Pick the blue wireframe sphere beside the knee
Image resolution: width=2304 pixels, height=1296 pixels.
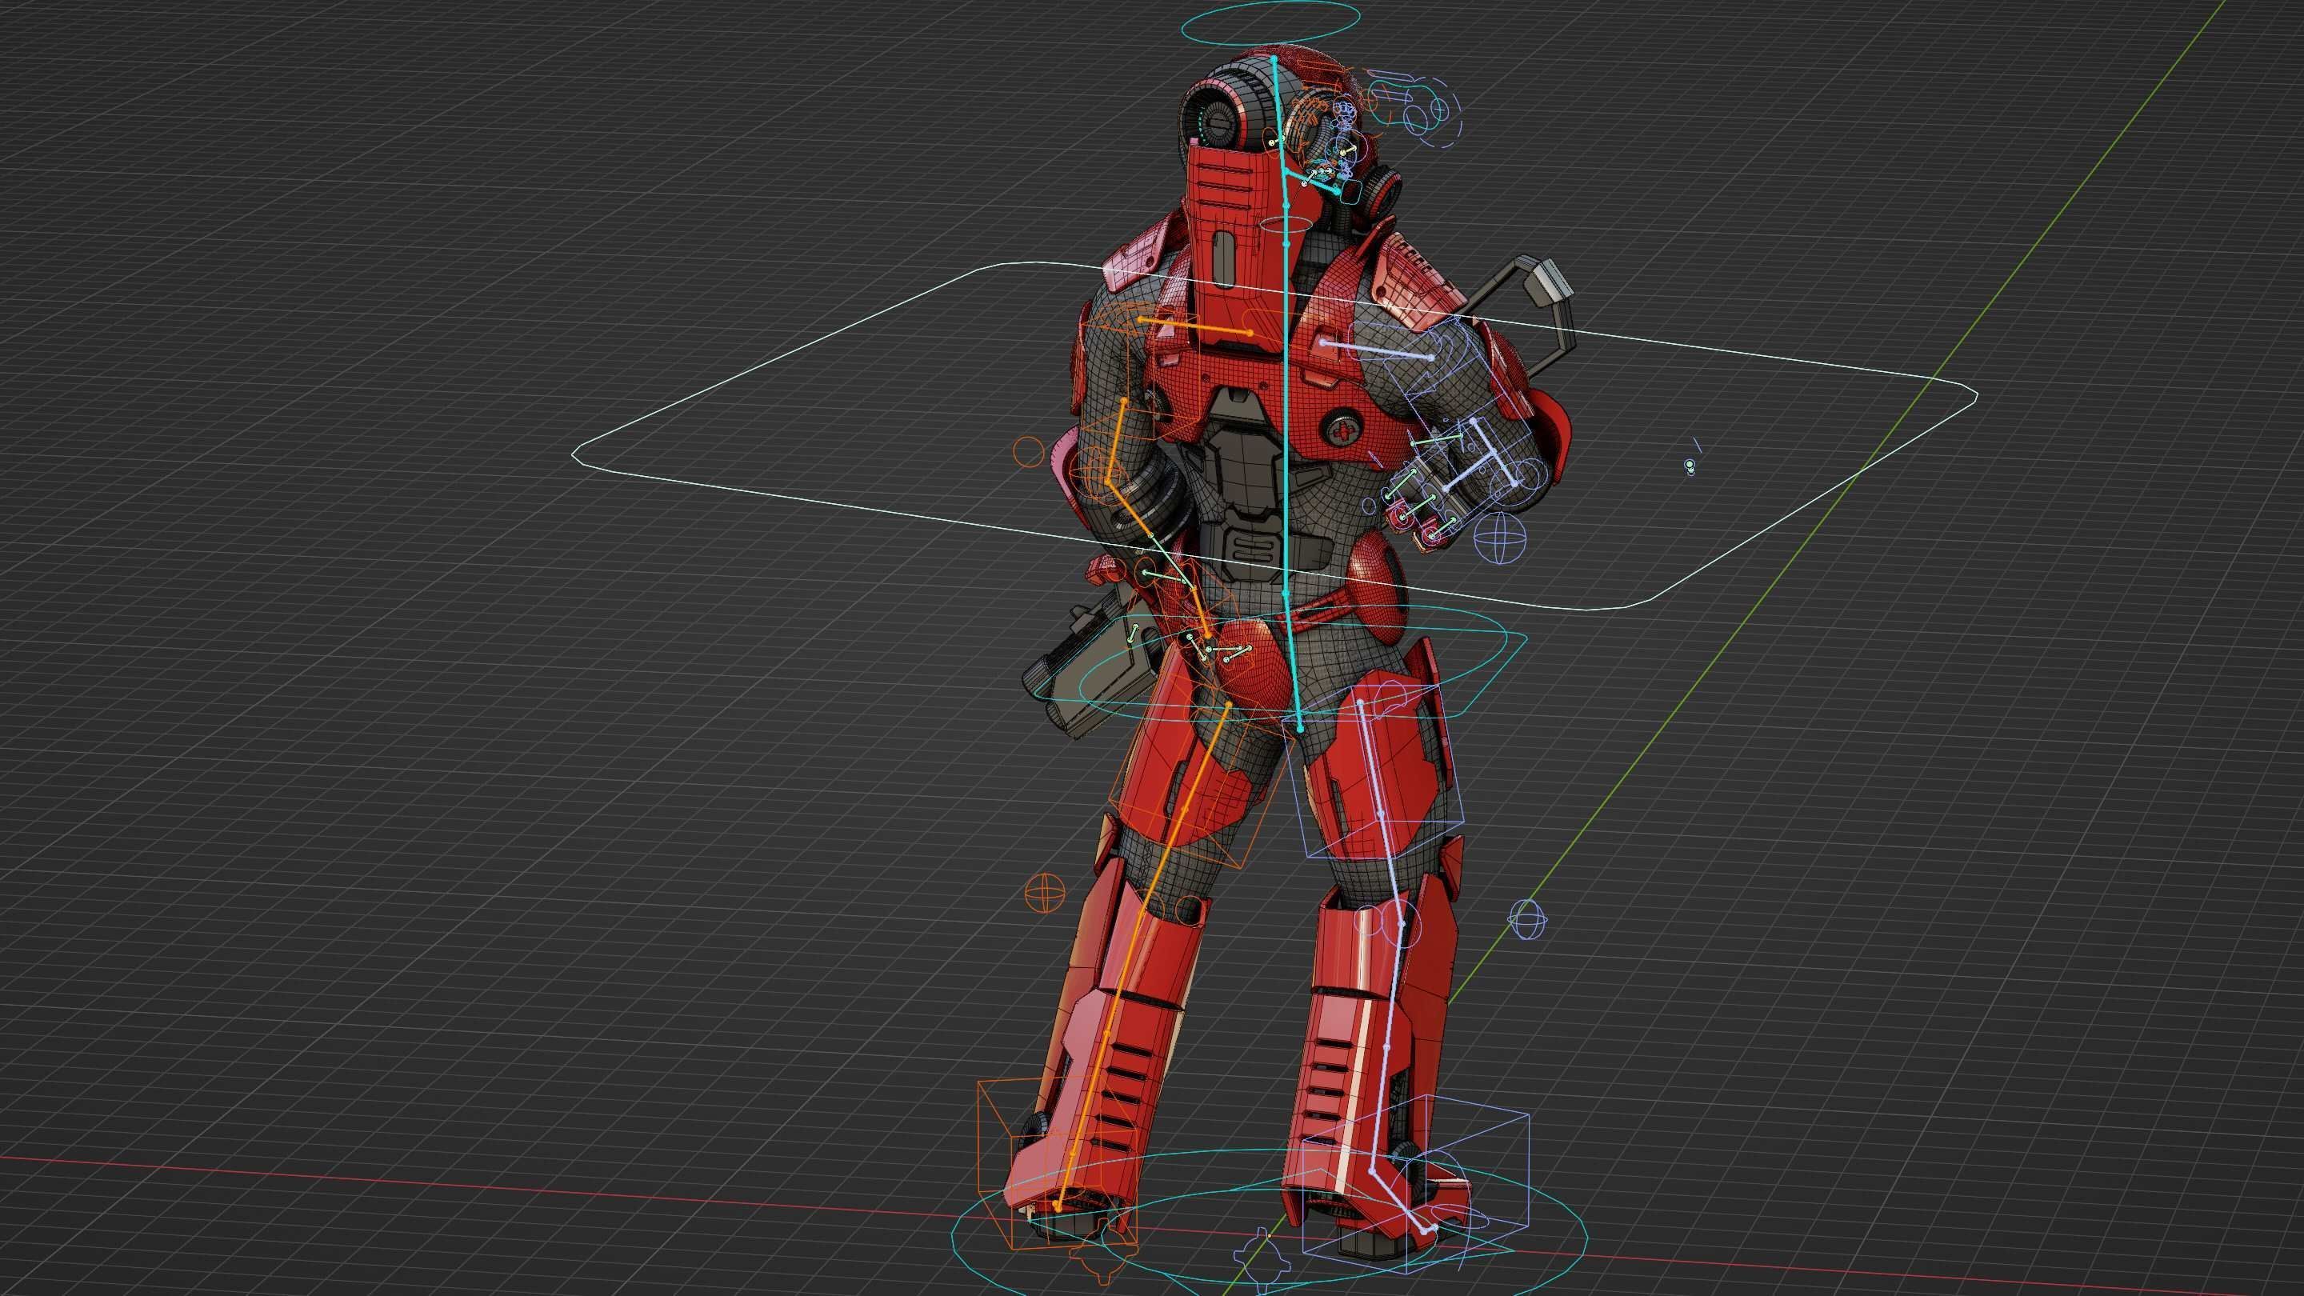[x=1528, y=918]
